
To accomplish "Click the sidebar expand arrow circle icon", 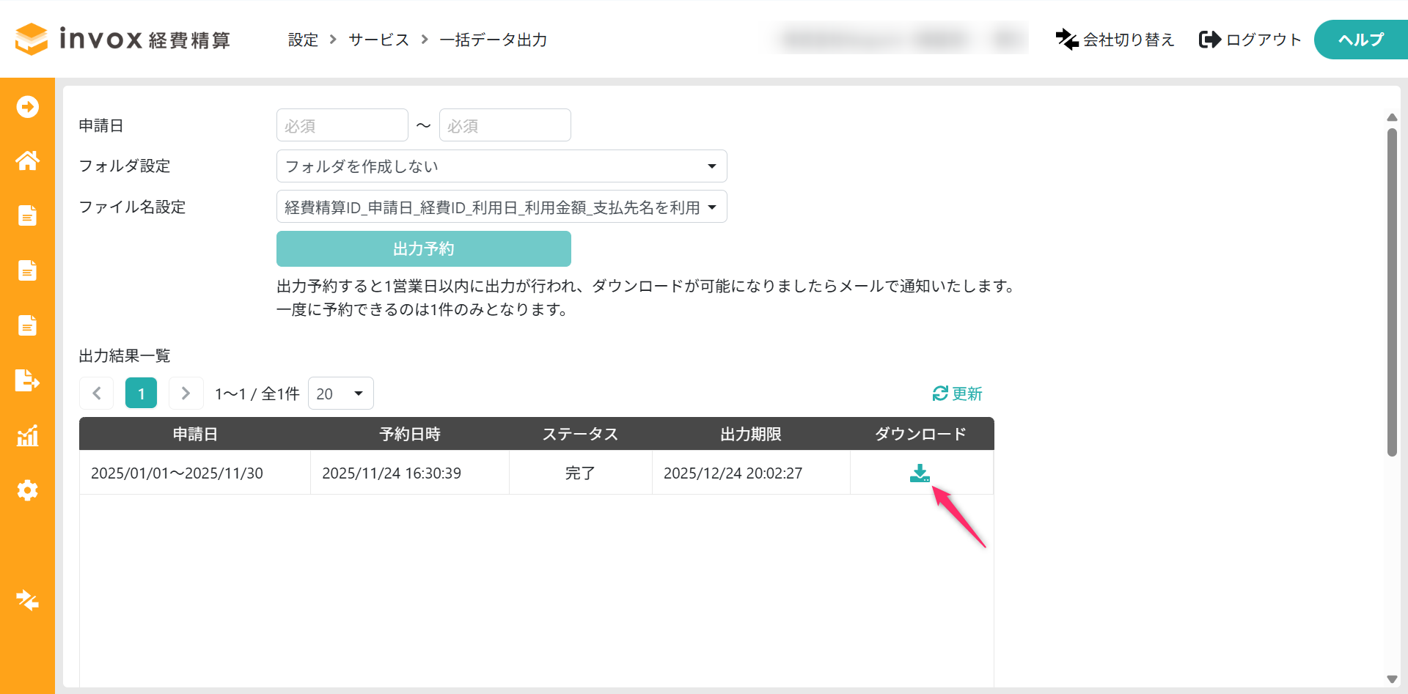I will pos(27,107).
